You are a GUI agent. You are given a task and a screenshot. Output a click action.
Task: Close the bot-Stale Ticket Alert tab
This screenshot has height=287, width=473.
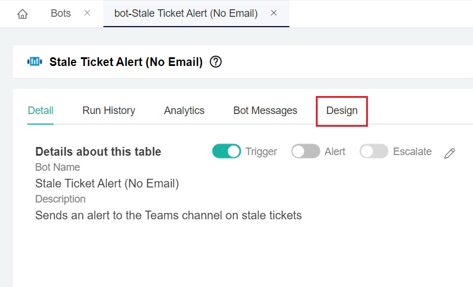tap(274, 13)
